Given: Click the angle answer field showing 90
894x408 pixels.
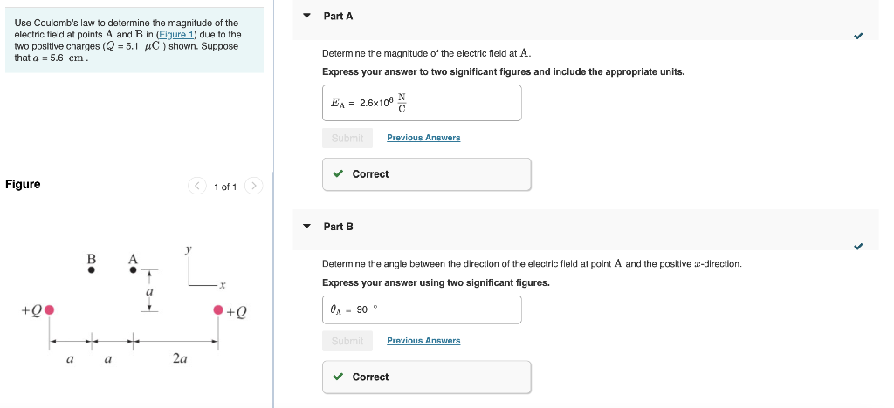Looking at the screenshot, I should coord(422,309).
